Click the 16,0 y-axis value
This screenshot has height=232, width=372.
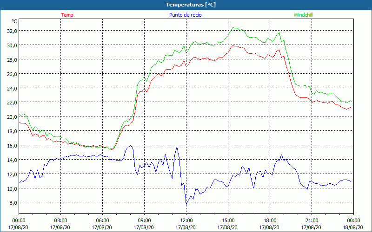(x=12, y=146)
